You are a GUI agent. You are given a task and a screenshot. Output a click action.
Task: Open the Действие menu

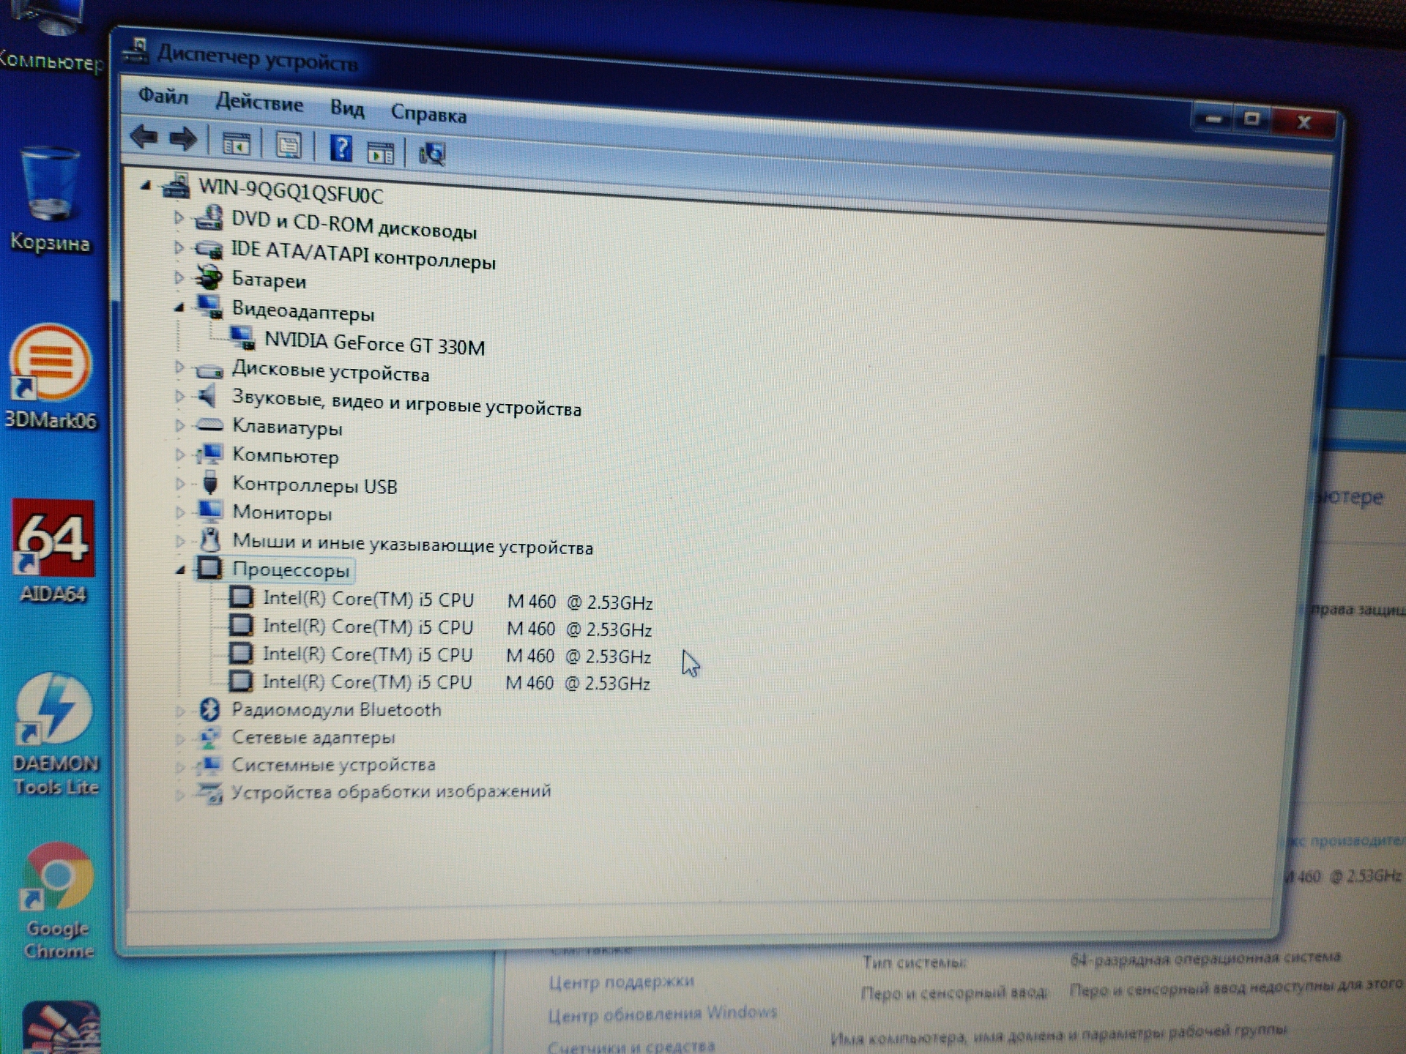(x=259, y=102)
